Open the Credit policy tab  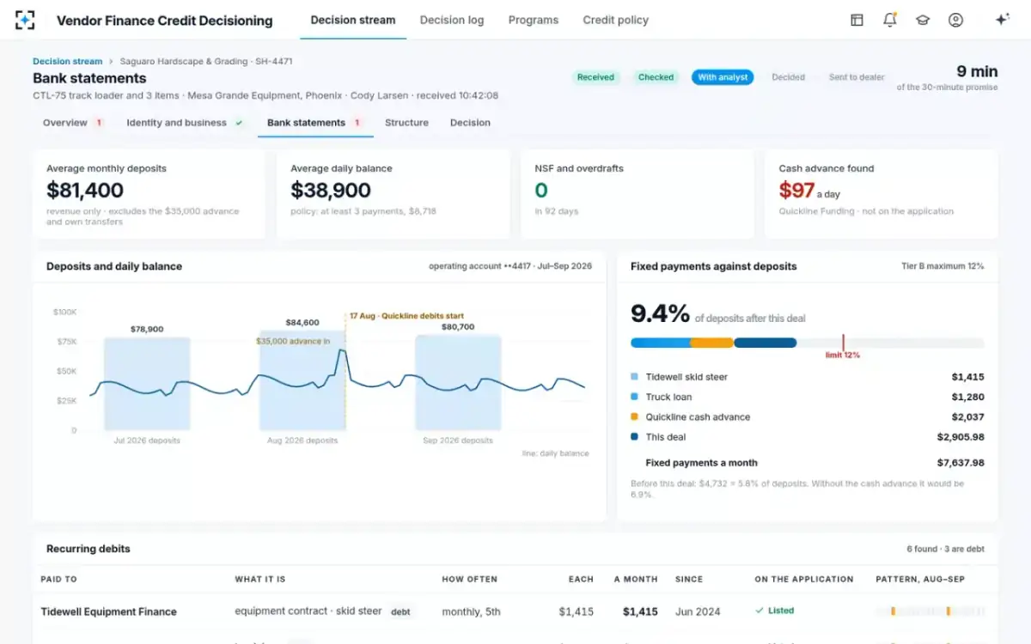pos(615,20)
